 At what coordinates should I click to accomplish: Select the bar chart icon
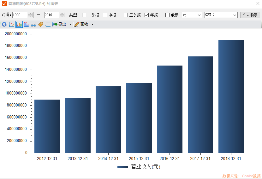pyautogui.click(x=19, y=24)
